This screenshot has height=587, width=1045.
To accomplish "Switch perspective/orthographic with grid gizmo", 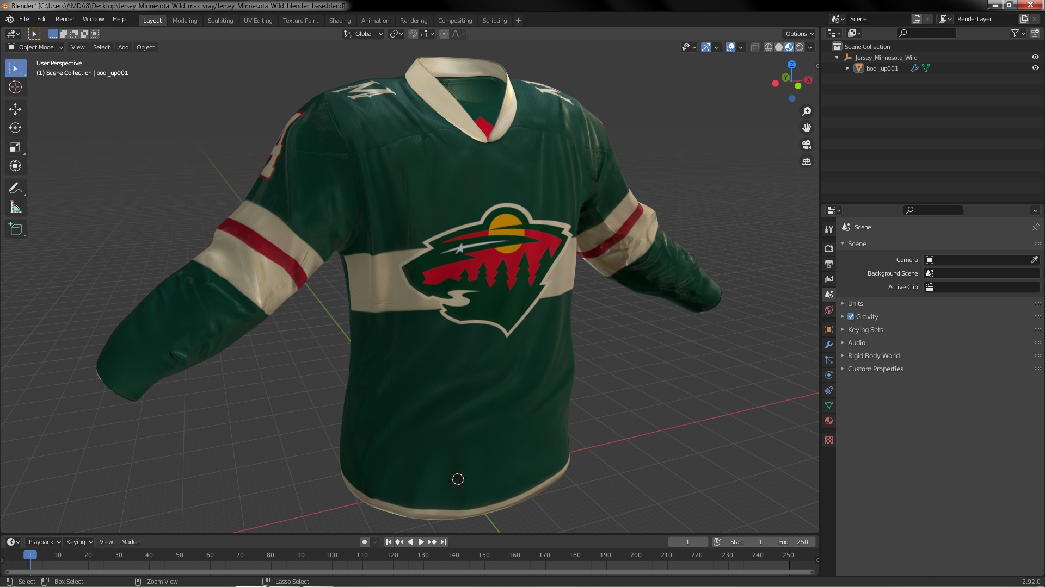I will point(807,161).
